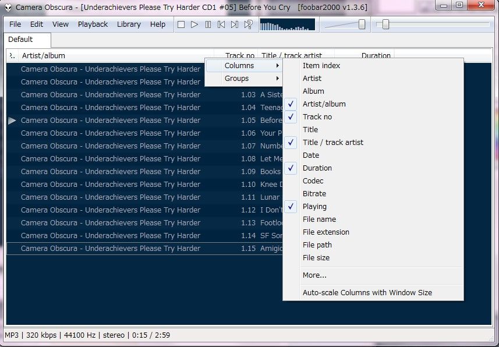
Task: Click the seek bar slider handle
Action: 385,24
